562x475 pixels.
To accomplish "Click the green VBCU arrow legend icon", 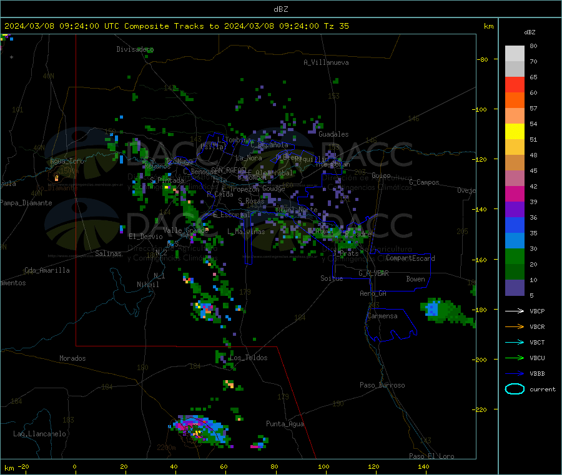I will pos(515,358).
